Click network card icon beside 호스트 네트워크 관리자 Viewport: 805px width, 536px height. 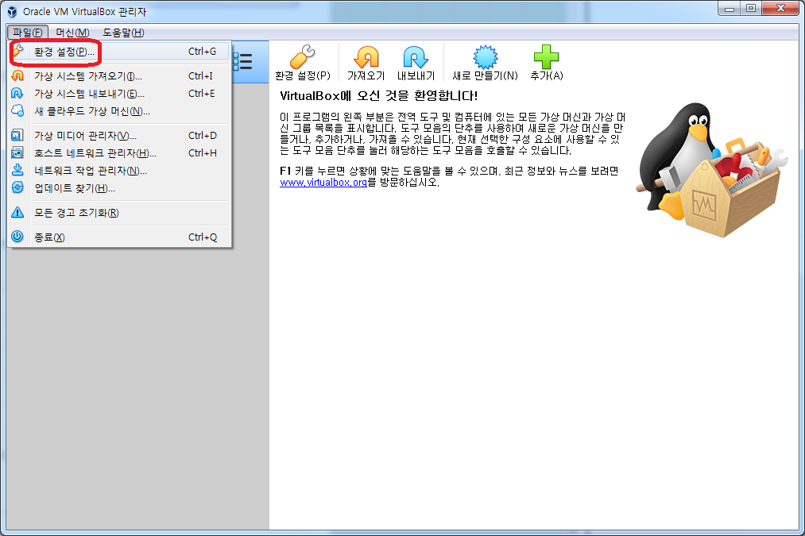click(x=17, y=152)
